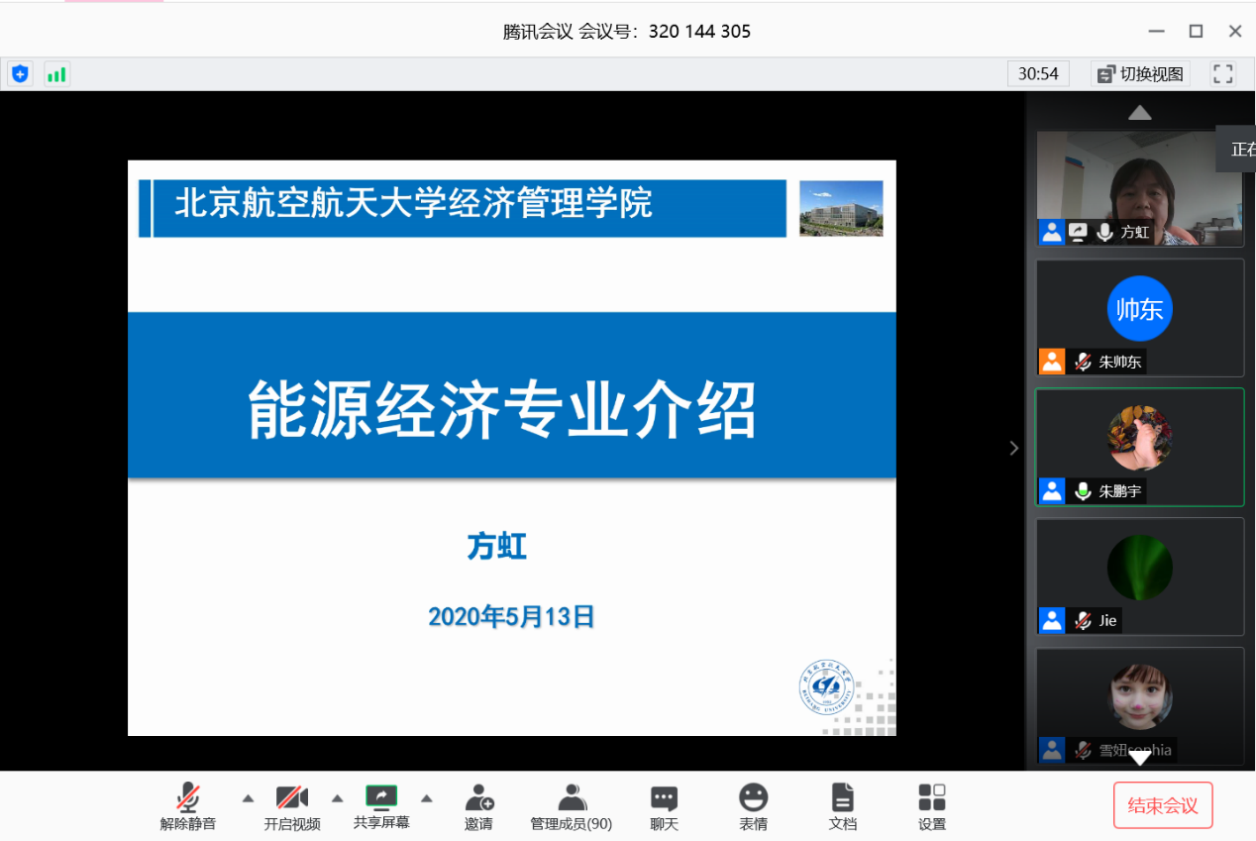Open the Settings grid icon
Image resolution: width=1256 pixels, height=841 pixels.
[931, 806]
